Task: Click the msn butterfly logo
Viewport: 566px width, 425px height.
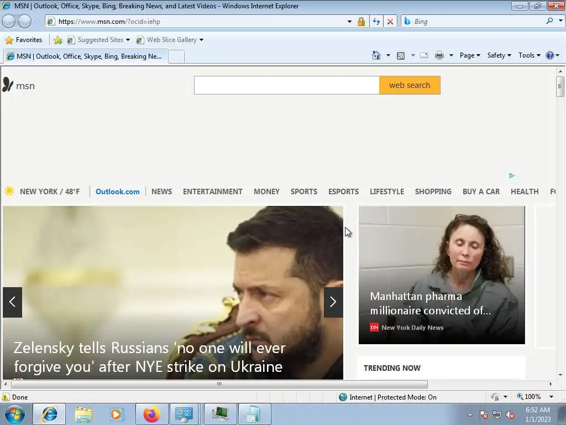Action: click(x=8, y=84)
